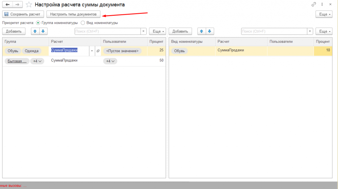Copy the link with the chain icon
The height and width of the screenshot is (189, 338).
pyautogui.click(x=314, y=4)
